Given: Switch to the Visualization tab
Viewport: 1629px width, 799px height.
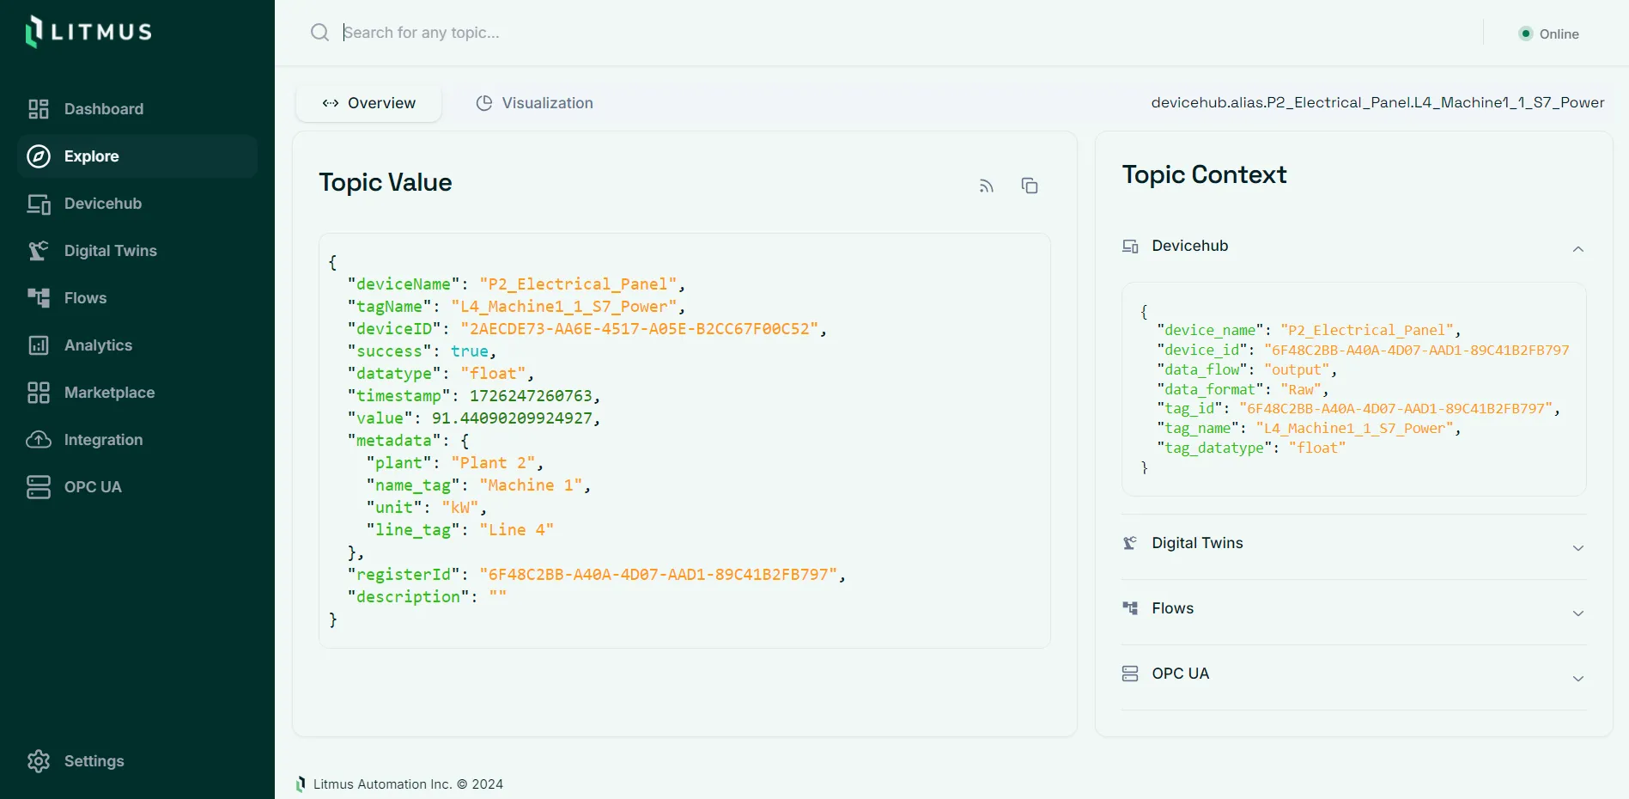Looking at the screenshot, I should pyautogui.click(x=535, y=103).
